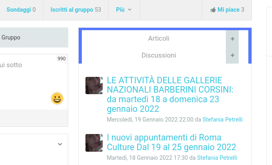Select the Articoli menu entry
The width and height of the screenshot is (272, 165).
tap(158, 39)
